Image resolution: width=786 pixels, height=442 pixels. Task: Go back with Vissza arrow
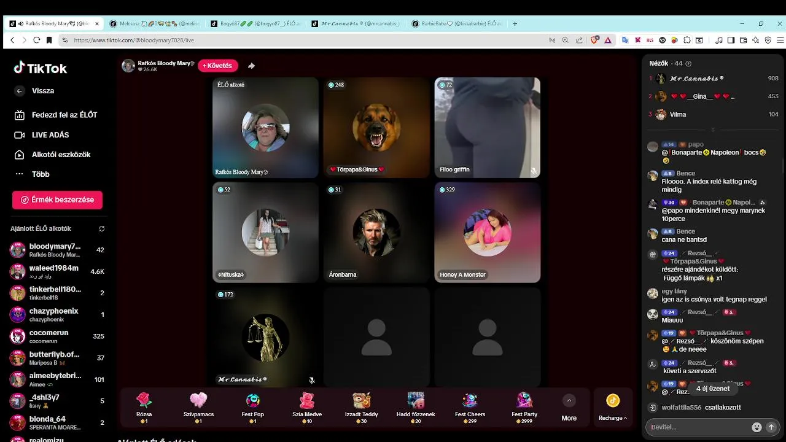click(20, 91)
